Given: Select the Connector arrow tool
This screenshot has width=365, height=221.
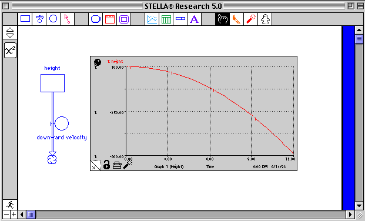Looking at the screenshot, I should pos(67,19).
